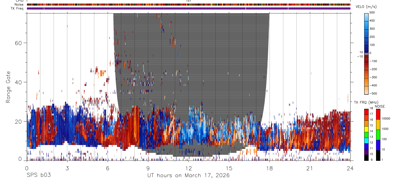Click the 'Range Gate' y-axis title
The width and height of the screenshot is (394, 182).
click(x=8, y=87)
